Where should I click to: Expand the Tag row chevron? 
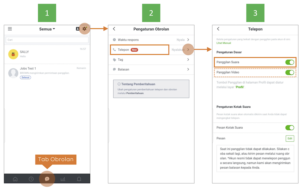(x=188, y=59)
